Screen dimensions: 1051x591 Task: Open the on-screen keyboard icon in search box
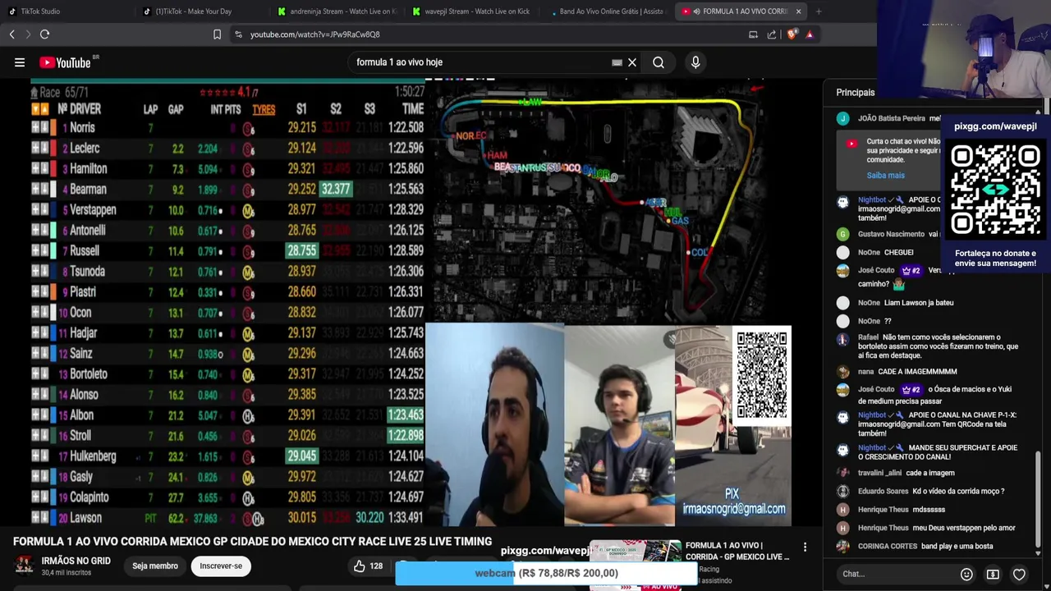(x=617, y=62)
